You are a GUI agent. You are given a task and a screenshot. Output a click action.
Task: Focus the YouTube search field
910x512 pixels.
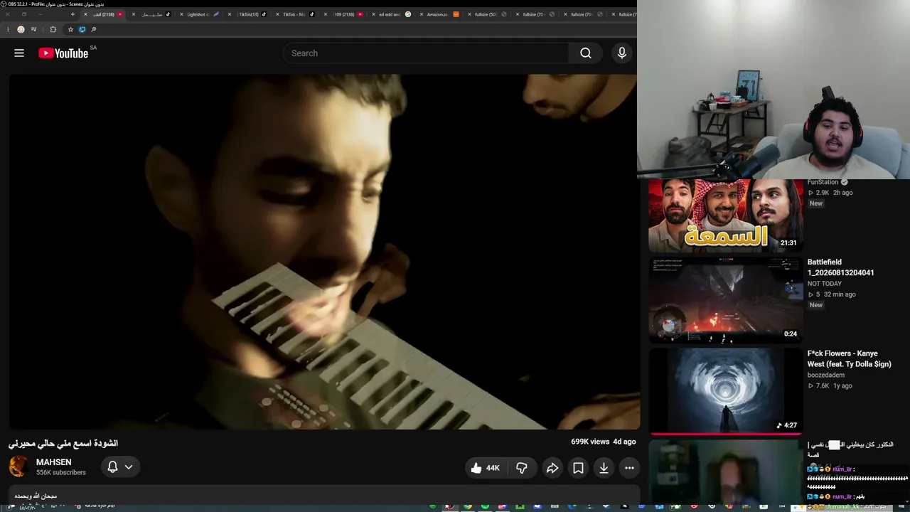[x=426, y=53]
